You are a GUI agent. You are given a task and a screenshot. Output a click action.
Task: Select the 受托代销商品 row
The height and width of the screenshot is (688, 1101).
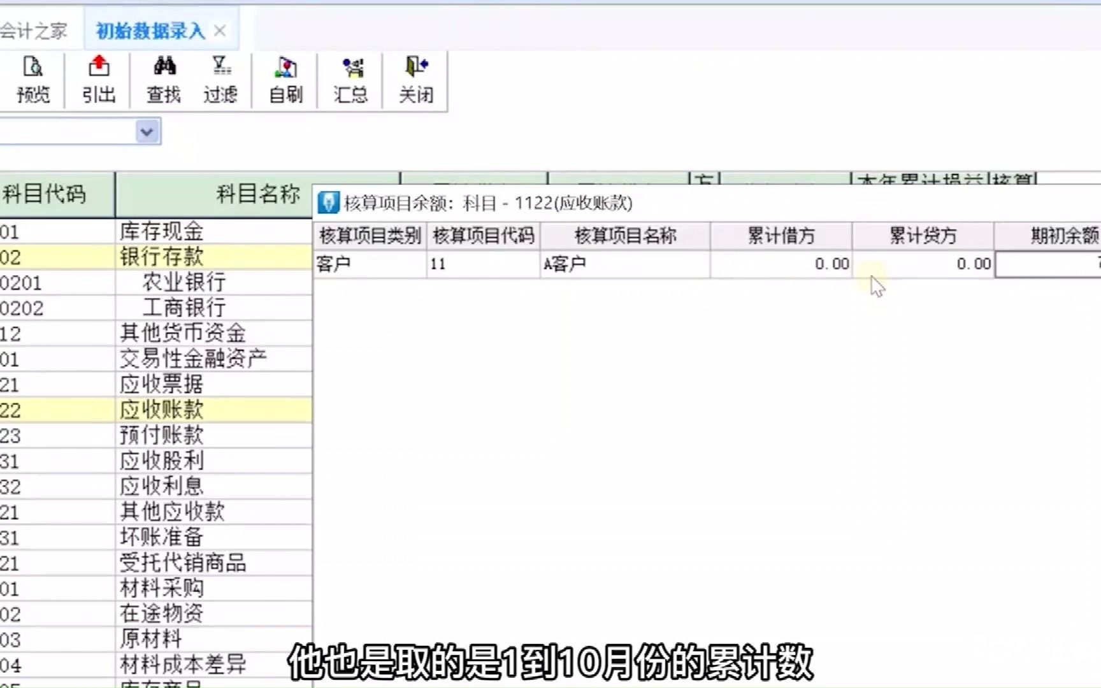(156, 563)
